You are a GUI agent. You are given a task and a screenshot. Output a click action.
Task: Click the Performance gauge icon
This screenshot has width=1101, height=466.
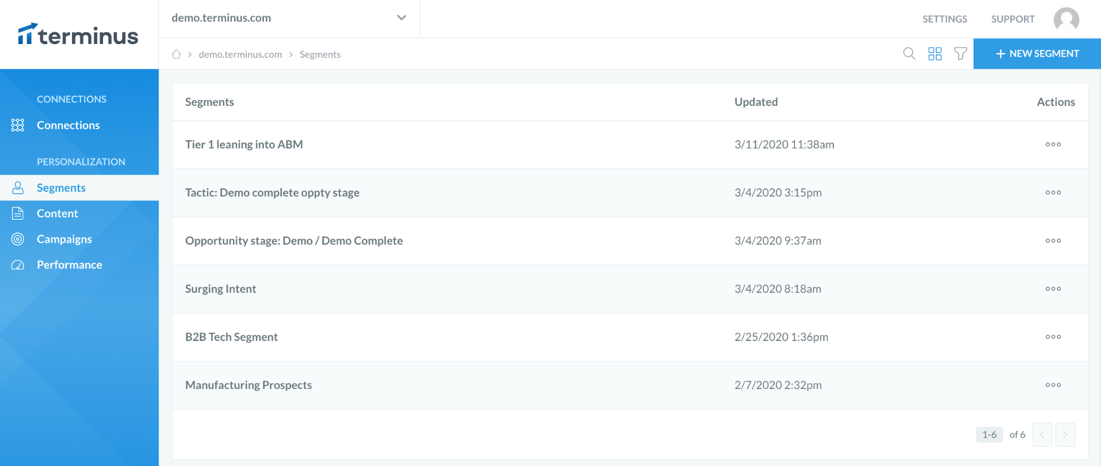[x=18, y=265]
